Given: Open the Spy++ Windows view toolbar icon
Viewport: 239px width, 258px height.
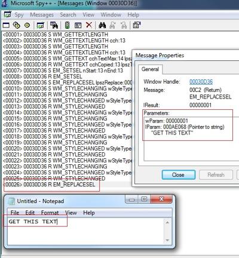Looking at the screenshot, I should click(6, 25).
